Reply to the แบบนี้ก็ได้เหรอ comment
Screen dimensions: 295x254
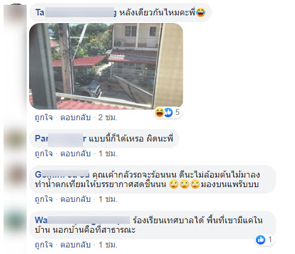tap(75, 153)
